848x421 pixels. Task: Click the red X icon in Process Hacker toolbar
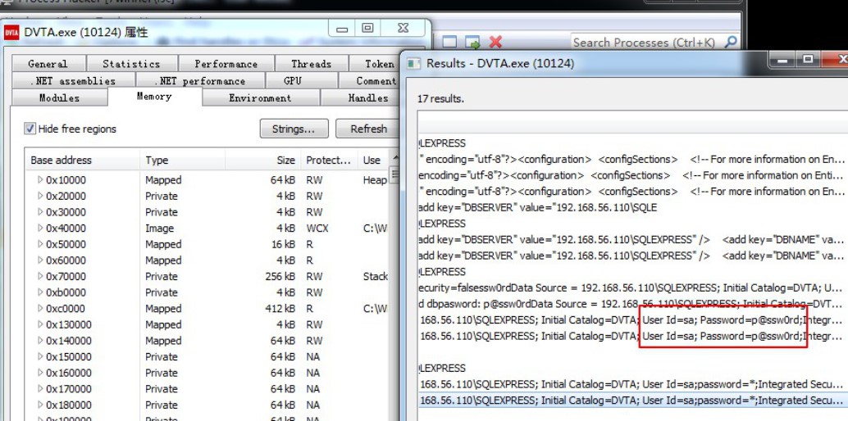tap(495, 42)
